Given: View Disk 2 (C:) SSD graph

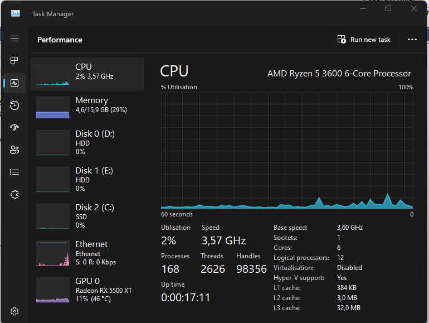Looking at the screenshot, I should pos(87,216).
